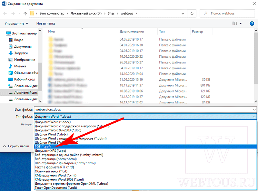Click the view mode icon in the toolbar

coord(234,24)
